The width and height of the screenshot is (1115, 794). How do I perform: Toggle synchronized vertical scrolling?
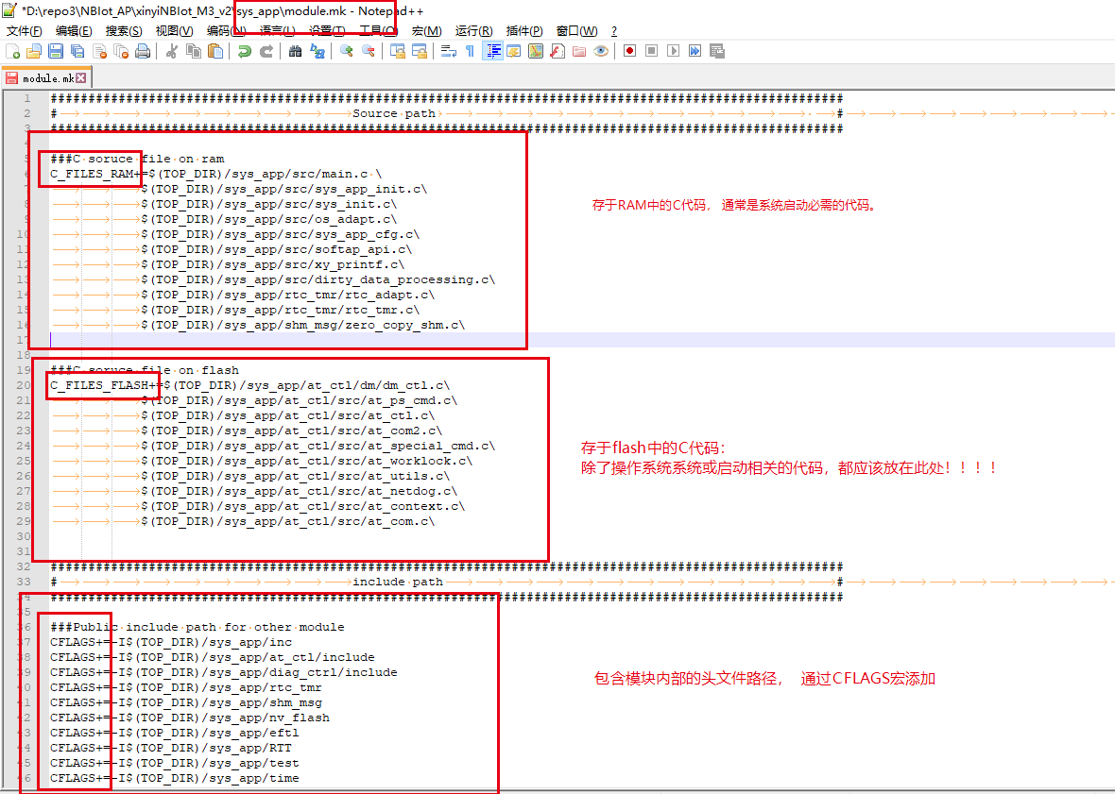click(398, 51)
